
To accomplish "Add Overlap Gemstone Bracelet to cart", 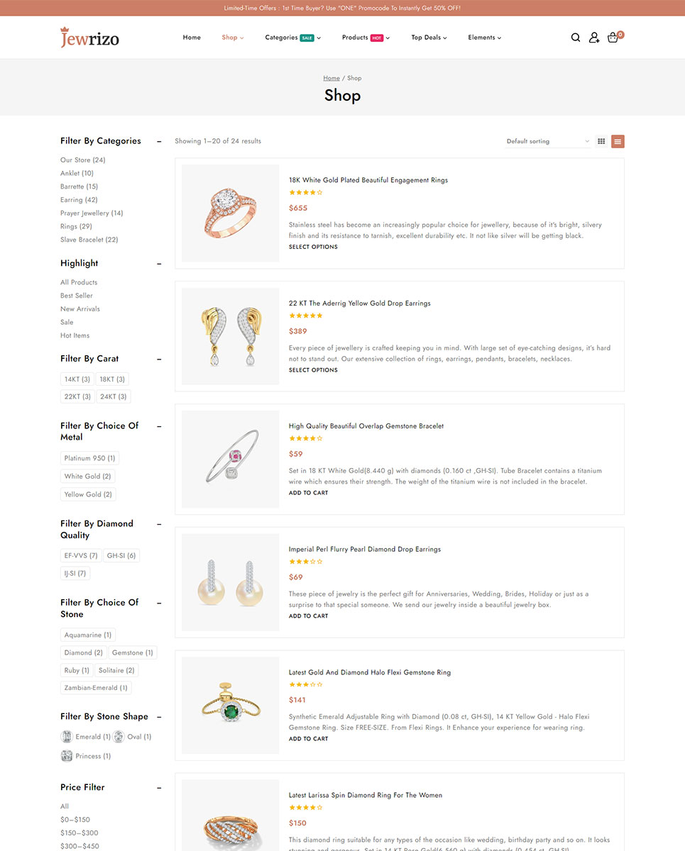I will click(x=308, y=493).
